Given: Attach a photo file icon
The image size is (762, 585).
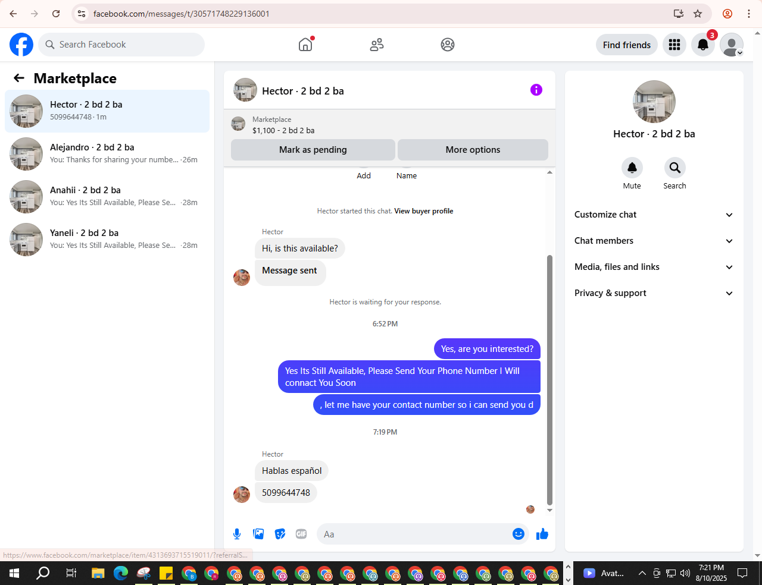Looking at the screenshot, I should point(258,534).
